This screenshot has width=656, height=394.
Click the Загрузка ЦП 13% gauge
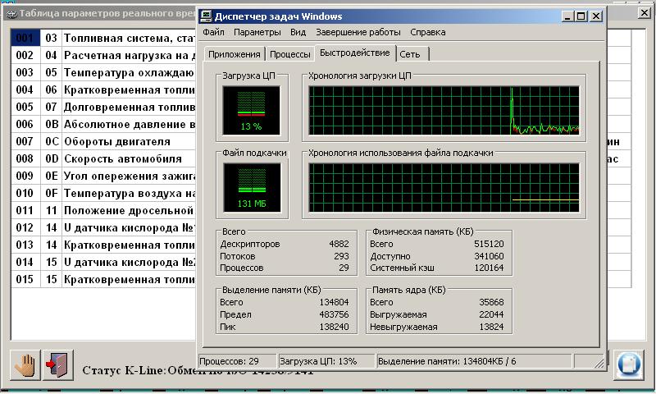pos(251,110)
